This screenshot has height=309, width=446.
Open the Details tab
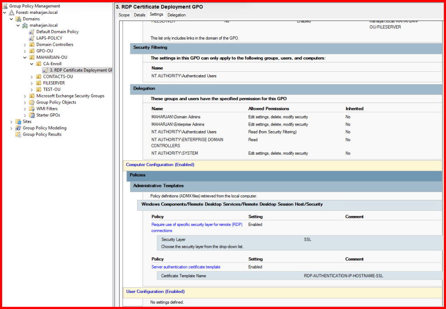pos(139,15)
